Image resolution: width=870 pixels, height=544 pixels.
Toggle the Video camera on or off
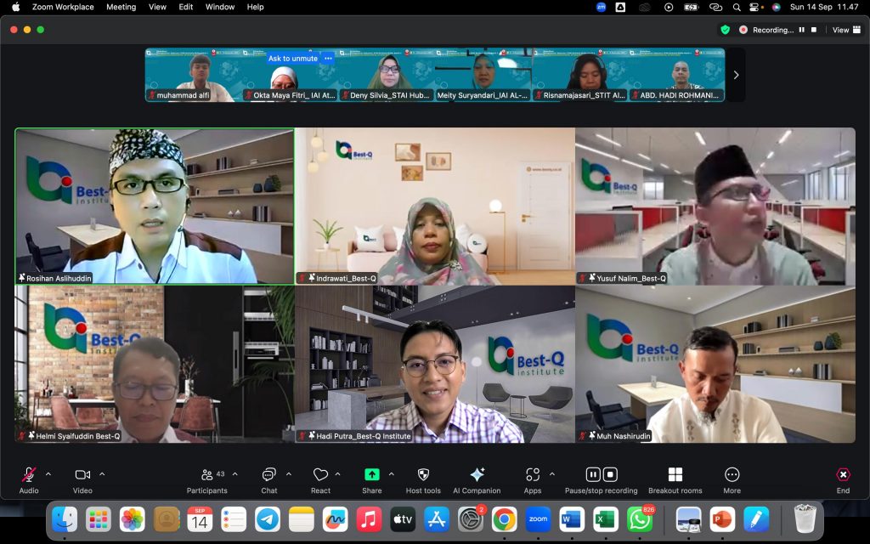[82, 475]
